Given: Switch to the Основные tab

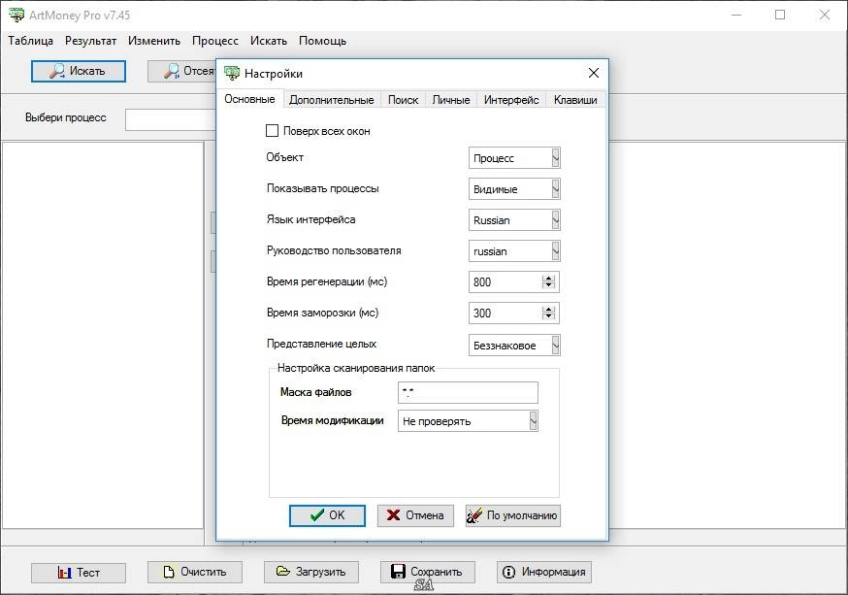Looking at the screenshot, I should [x=249, y=99].
